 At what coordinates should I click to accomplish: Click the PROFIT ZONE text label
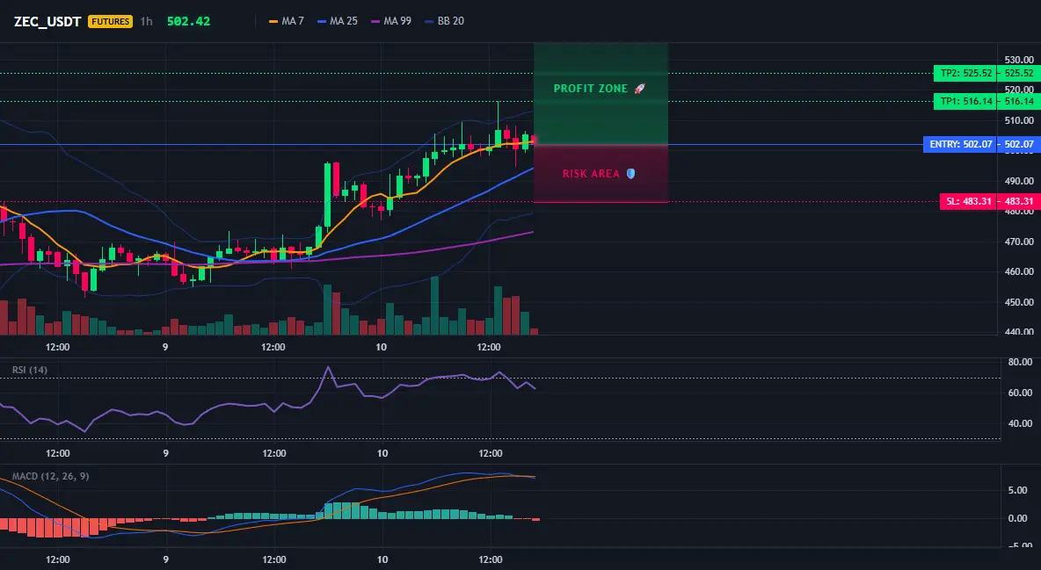click(591, 88)
